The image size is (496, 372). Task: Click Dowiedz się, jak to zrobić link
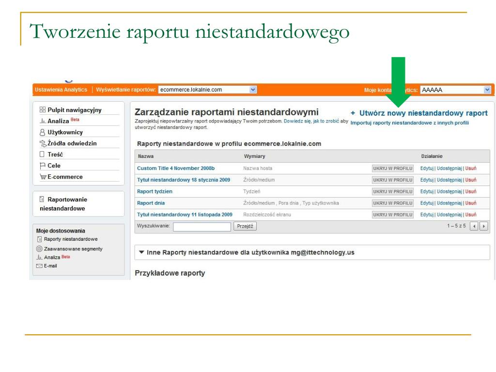(311, 121)
